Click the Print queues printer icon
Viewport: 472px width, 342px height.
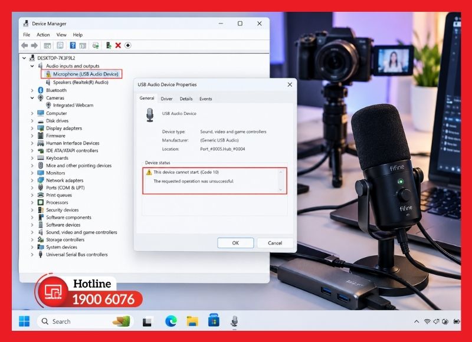coord(41,195)
